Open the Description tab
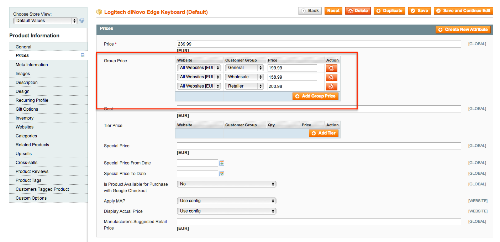Screen dimensions: 500x242 click(48, 82)
